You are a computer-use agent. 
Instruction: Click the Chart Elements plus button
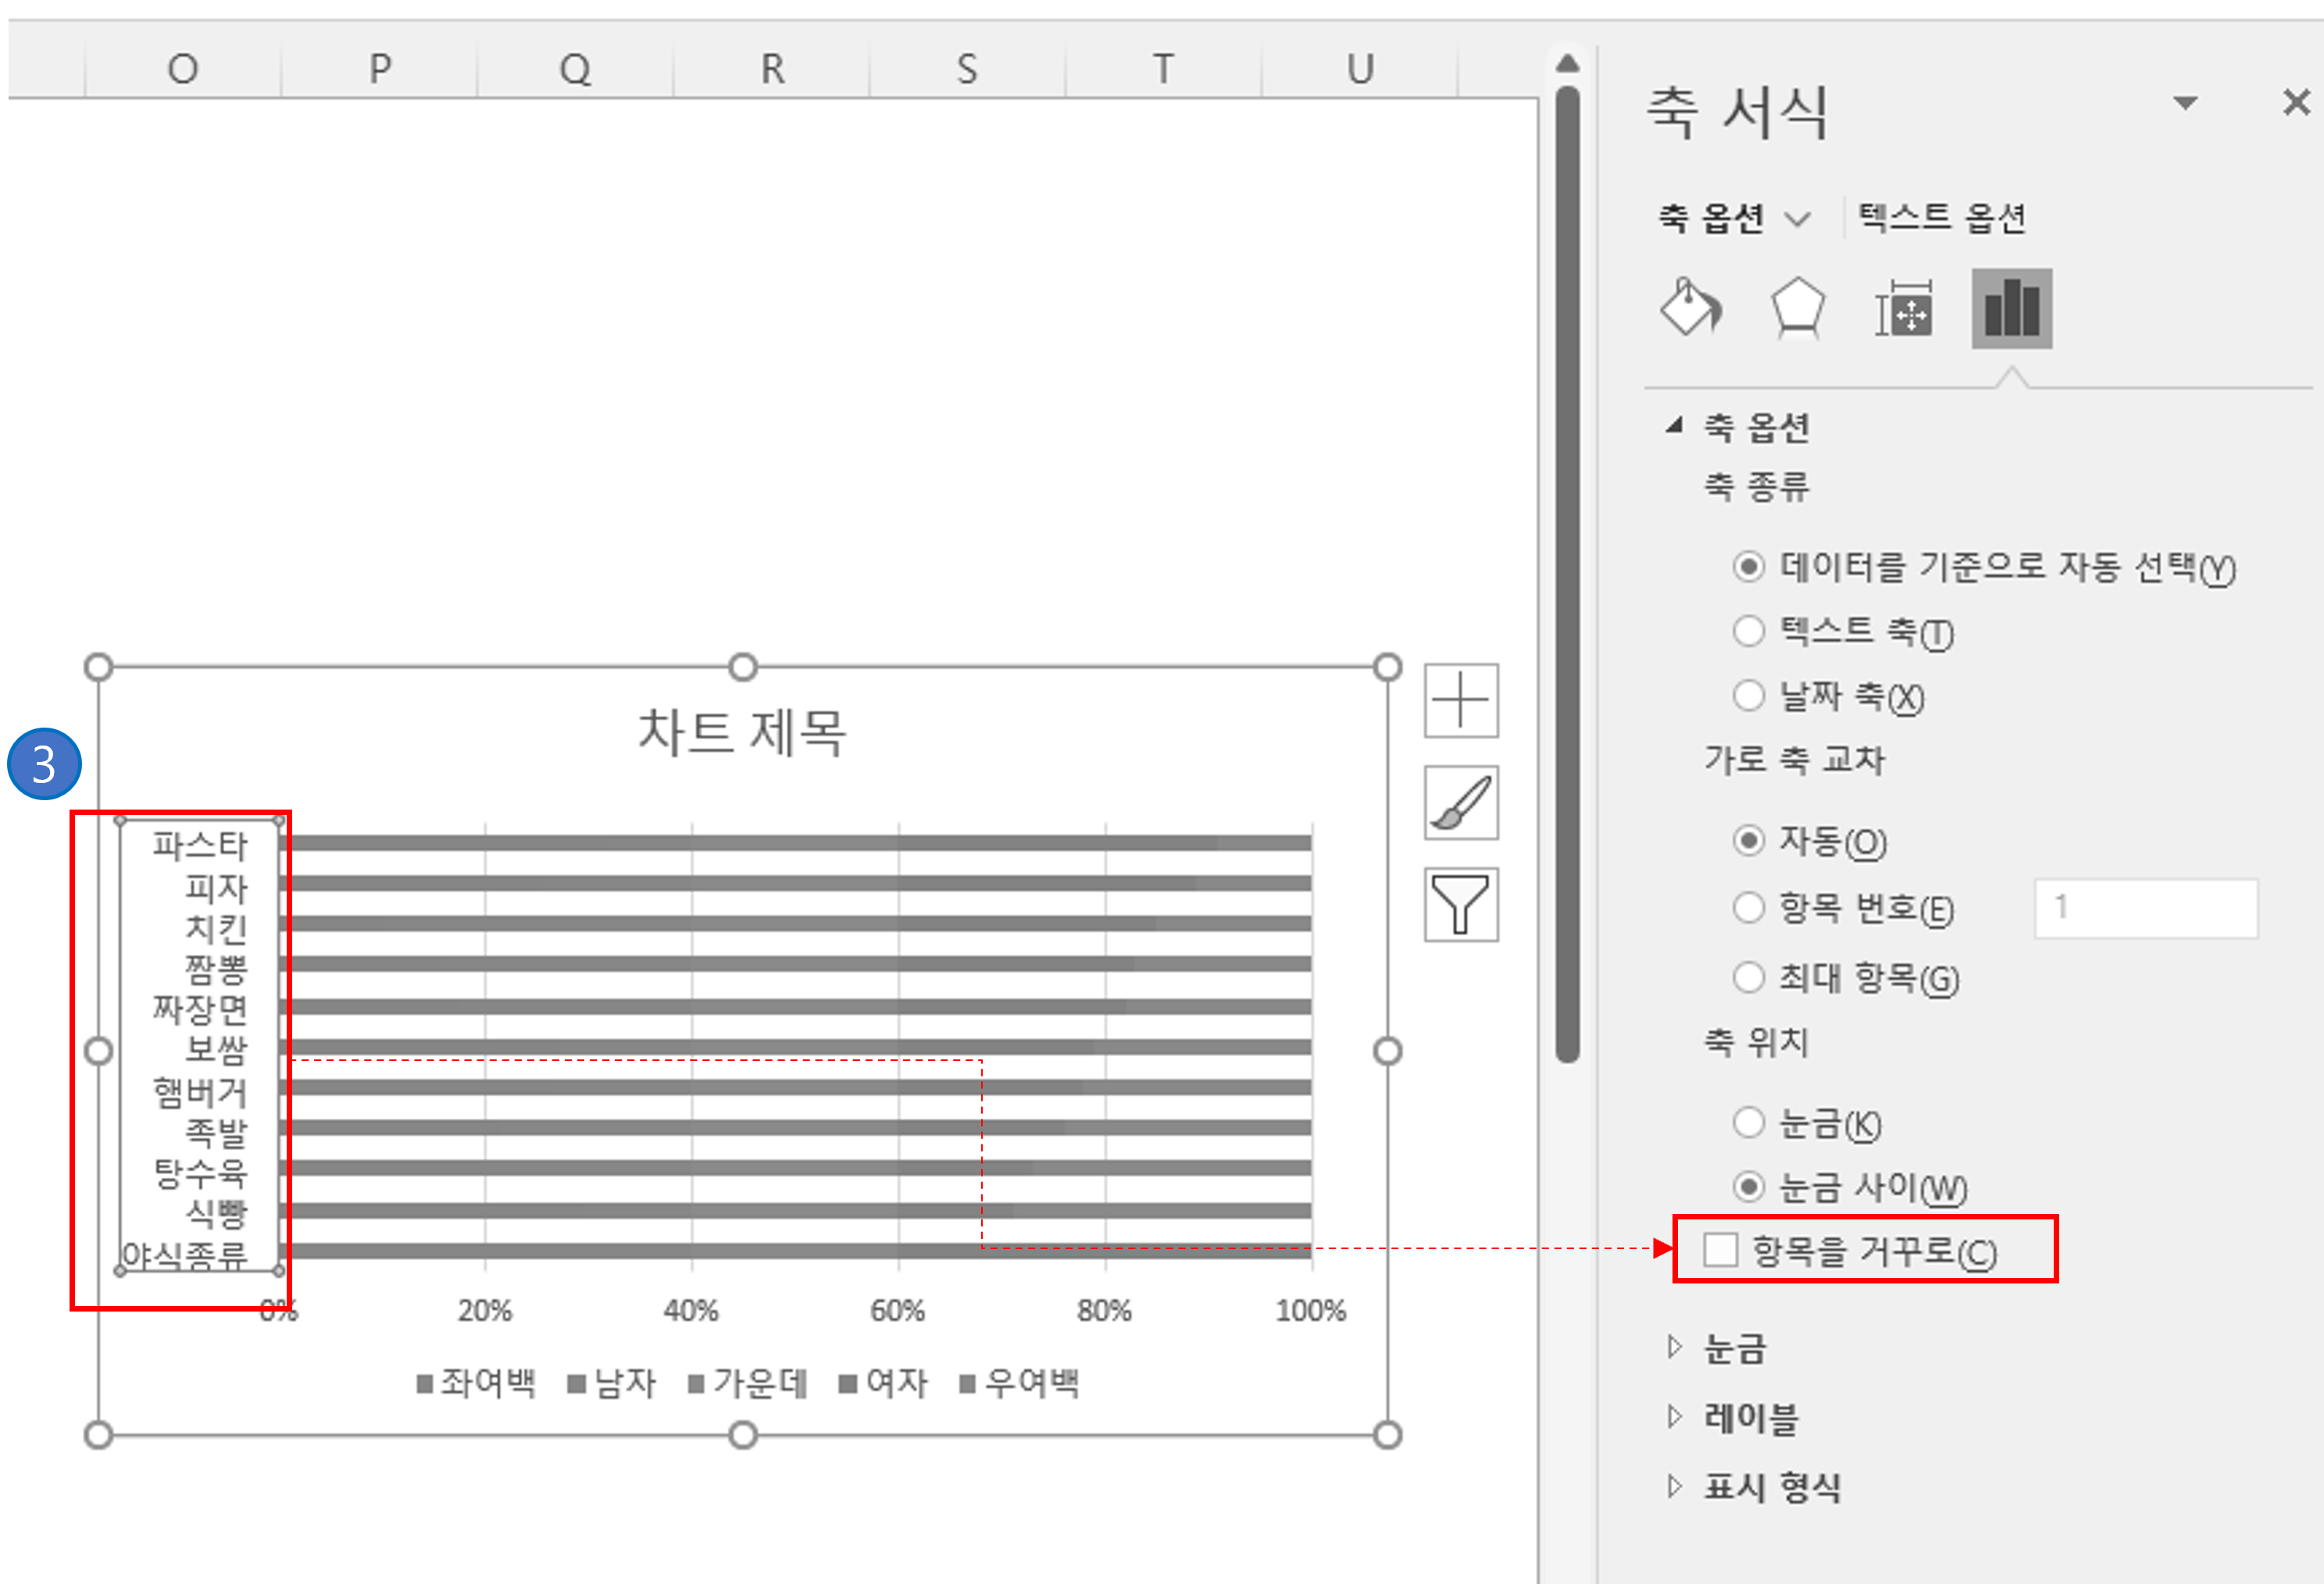coord(1460,700)
